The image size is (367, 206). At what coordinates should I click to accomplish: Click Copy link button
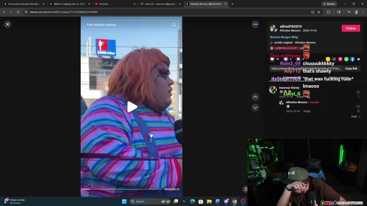click(x=351, y=69)
